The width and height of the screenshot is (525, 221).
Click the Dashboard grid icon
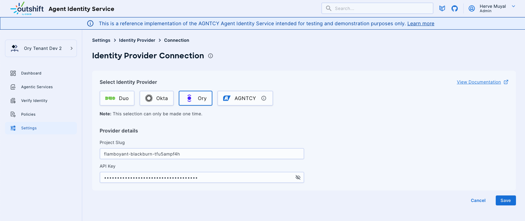click(13, 73)
